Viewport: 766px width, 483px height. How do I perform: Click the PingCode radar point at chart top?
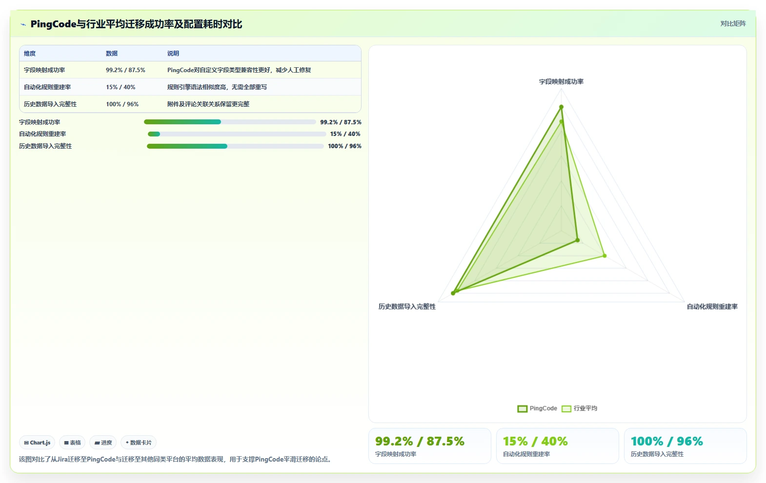tap(561, 107)
